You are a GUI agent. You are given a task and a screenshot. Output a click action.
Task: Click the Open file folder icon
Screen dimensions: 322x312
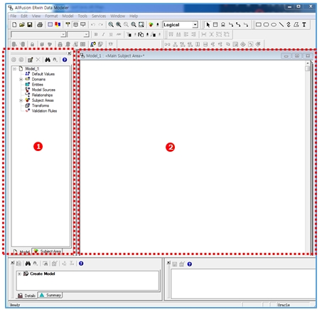tap(22, 25)
